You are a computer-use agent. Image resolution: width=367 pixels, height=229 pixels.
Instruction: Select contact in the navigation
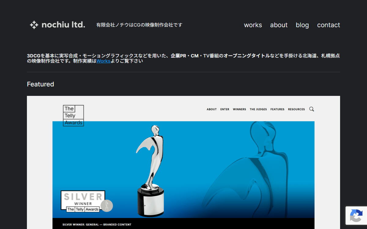point(328,25)
